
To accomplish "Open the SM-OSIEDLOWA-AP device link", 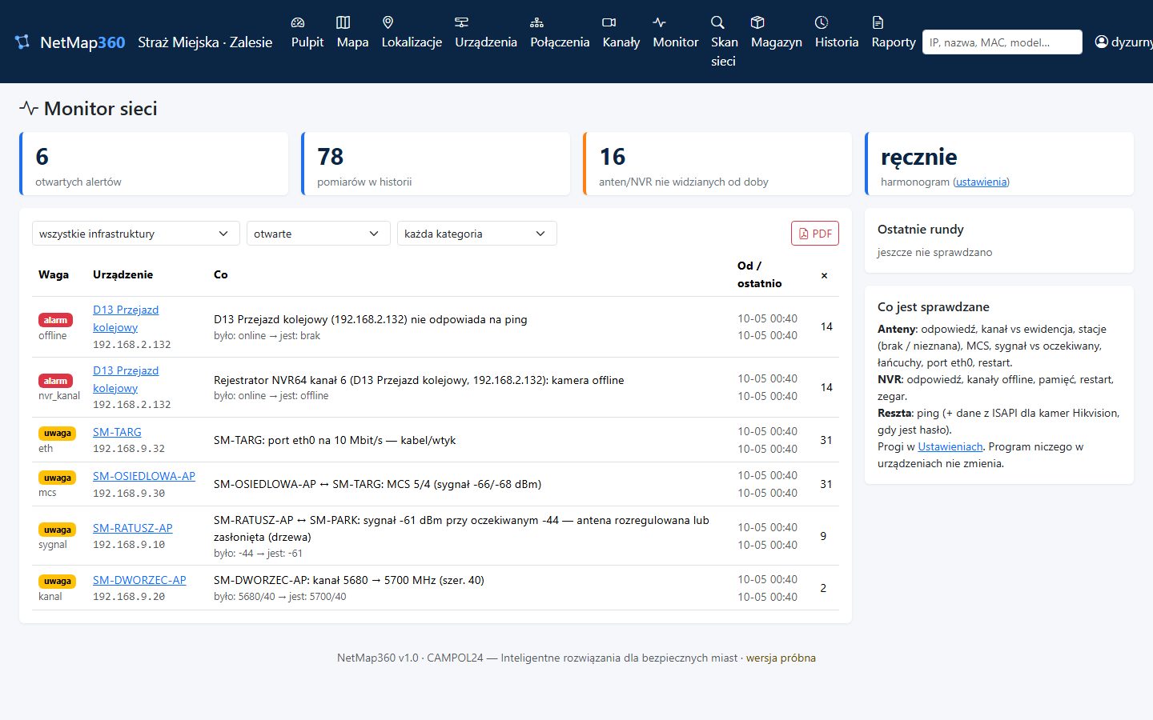I will [x=144, y=476].
